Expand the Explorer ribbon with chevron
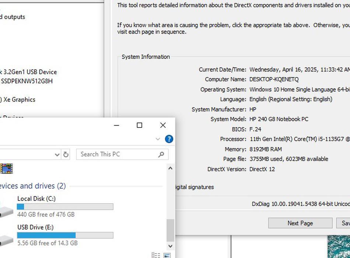Image resolution: width=350 pixels, height=258 pixels. pos(158,139)
